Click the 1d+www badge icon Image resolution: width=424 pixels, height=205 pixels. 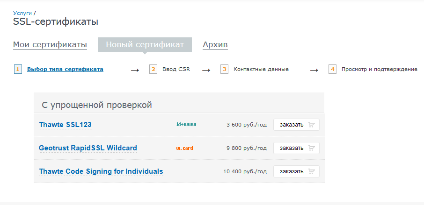[186, 125]
